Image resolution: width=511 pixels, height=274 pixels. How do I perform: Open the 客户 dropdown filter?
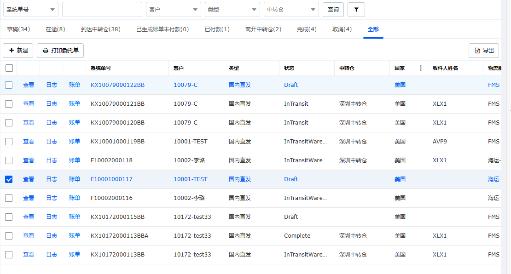[x=173, y=10]
